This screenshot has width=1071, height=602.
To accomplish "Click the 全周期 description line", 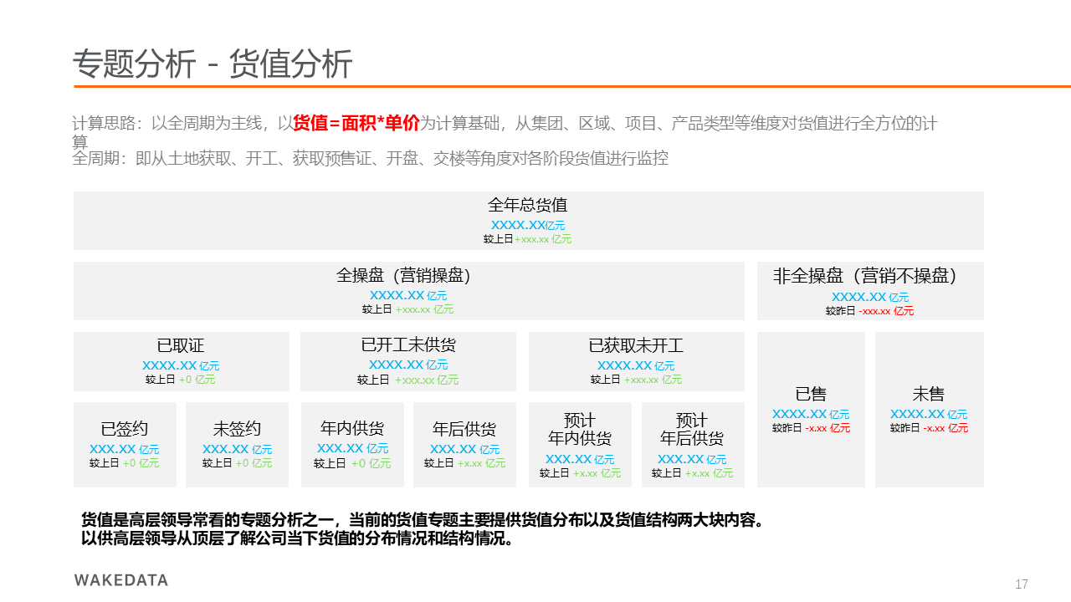I will pyautogui.click(x=371, y=158).
